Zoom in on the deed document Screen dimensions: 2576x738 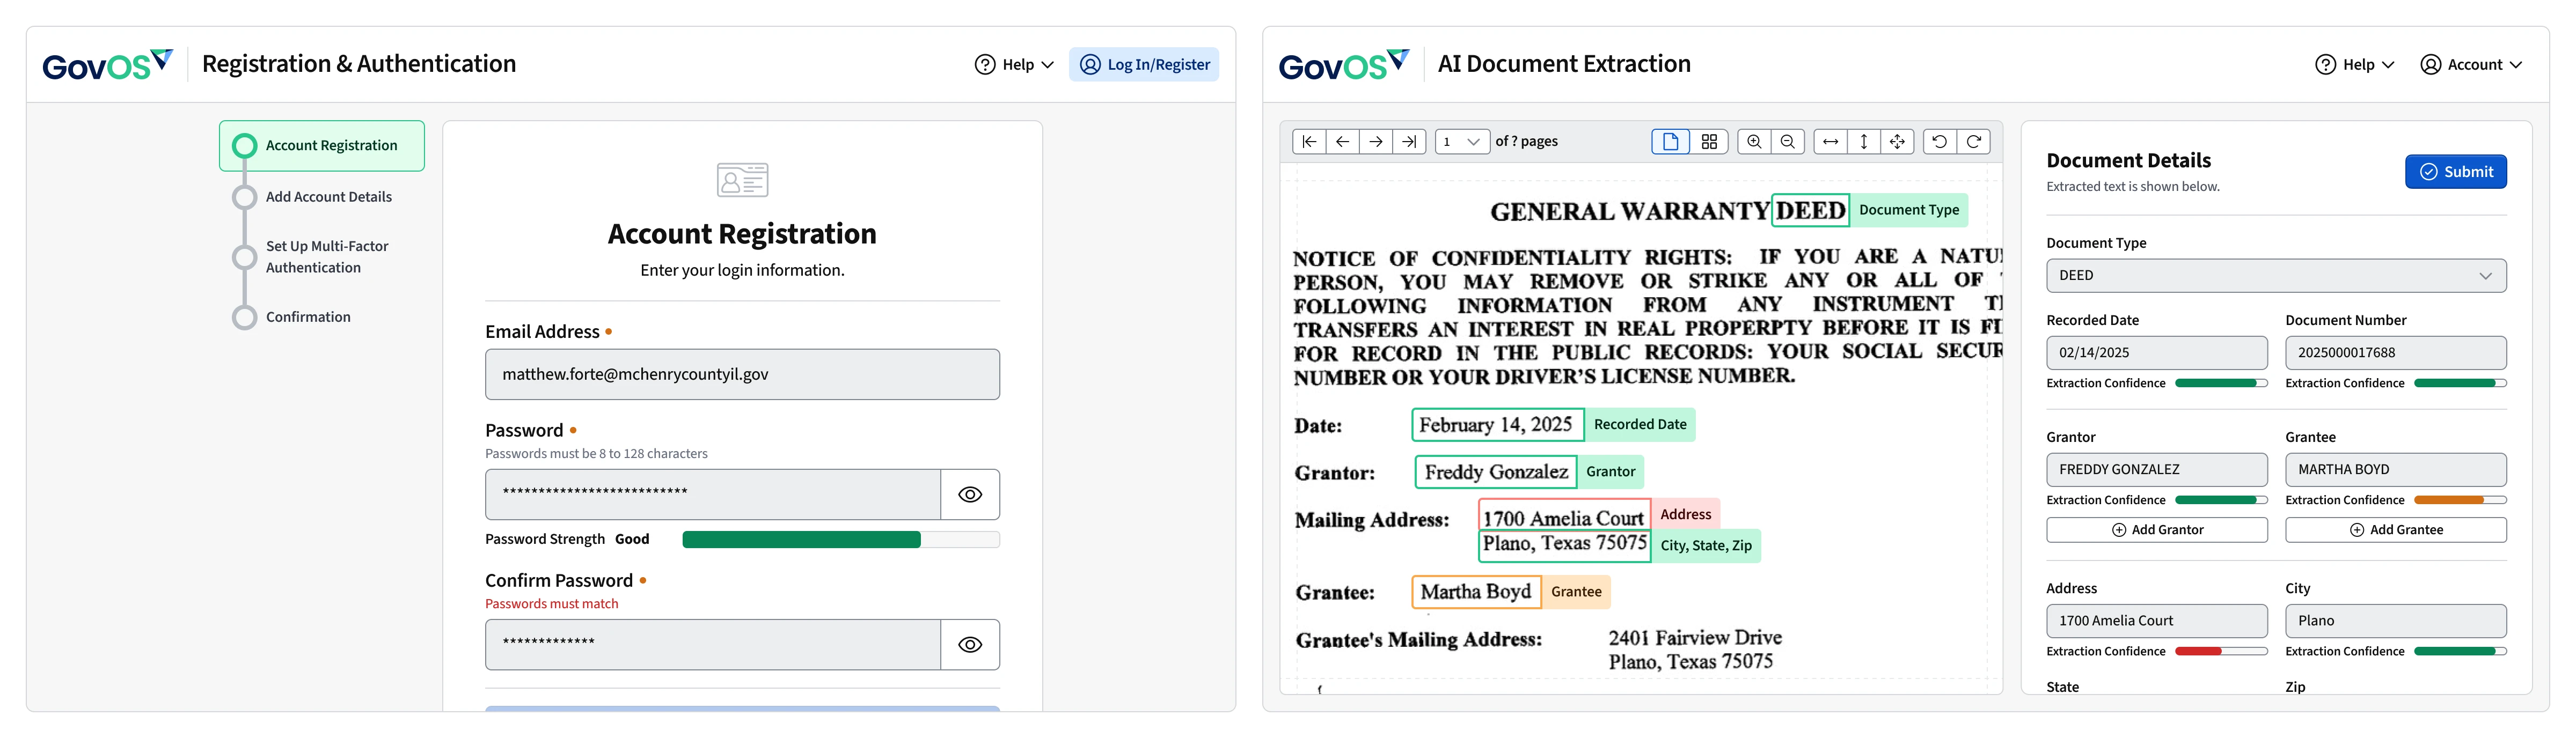point(1754,142)
